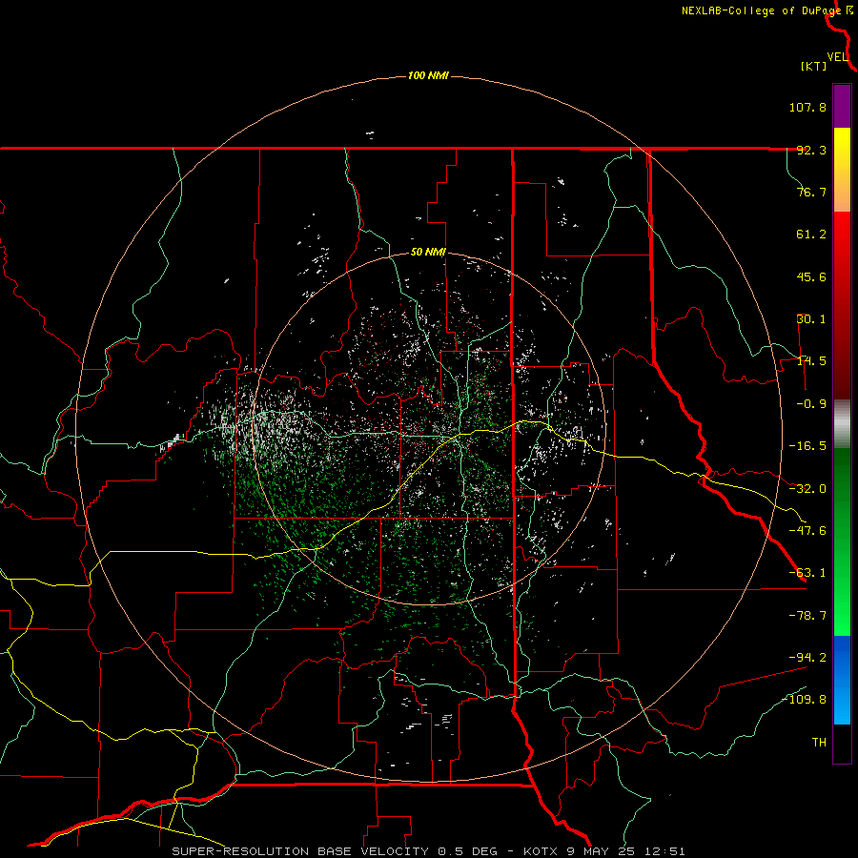The width and height of the screenshot is (858, 858).
Task: Click the Super-Resolution Base Velocity caption
Action: (428, 851)
